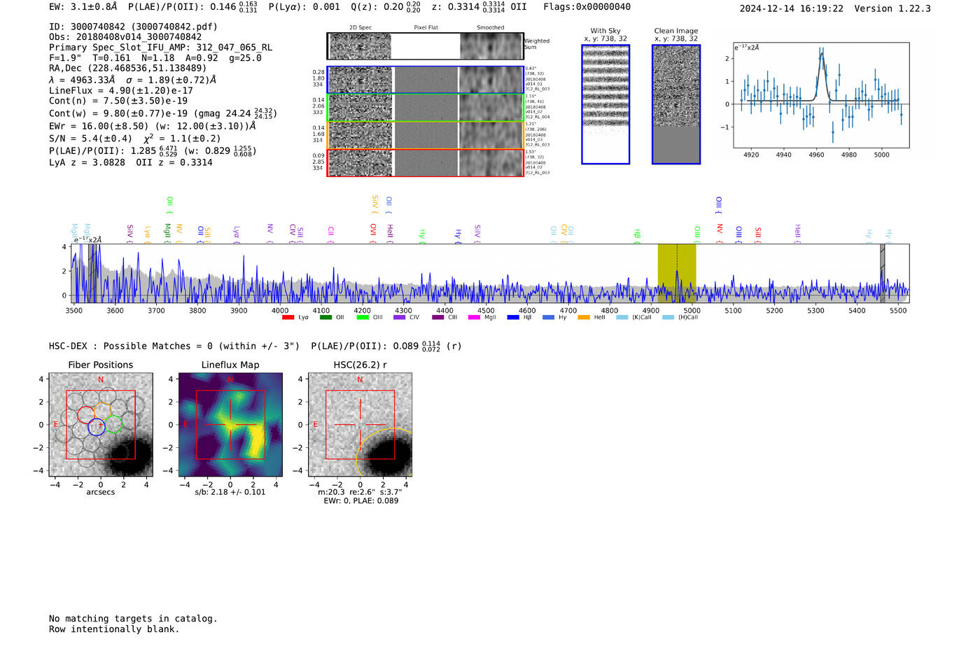Select the red-bordered fiber 2D spectrum row
980x667 pixels.
click(425, 162)
